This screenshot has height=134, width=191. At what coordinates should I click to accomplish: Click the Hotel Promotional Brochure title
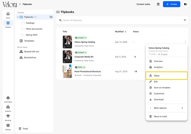[88, 72]
